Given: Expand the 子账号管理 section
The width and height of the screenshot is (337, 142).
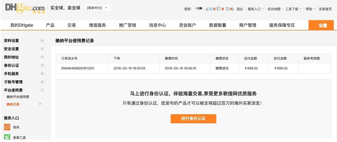Looking at the screenshot, I should click(42, 82).
